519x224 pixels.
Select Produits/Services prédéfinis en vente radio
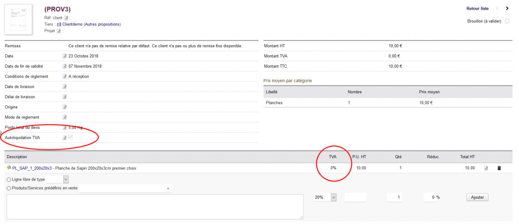pyautogui.click(x=9, y=188)
